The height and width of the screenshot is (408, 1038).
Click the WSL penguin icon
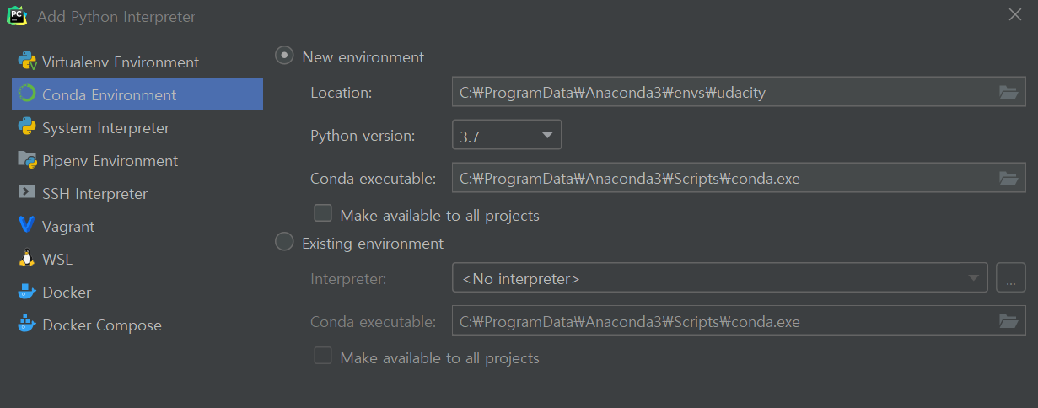(x=27, y=259)
